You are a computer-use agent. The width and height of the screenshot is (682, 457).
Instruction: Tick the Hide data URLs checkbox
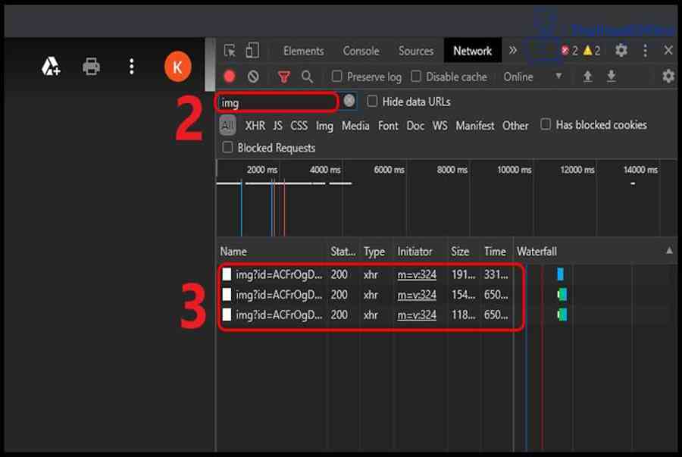point(372,102)
